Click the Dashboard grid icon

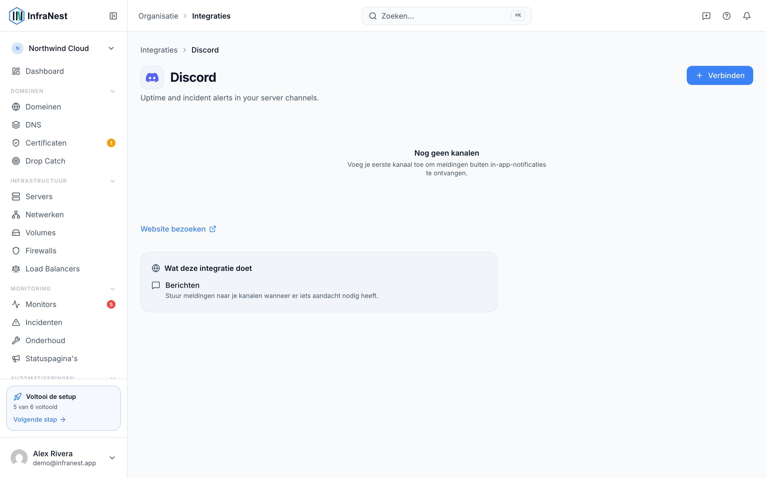coord(16,71)
